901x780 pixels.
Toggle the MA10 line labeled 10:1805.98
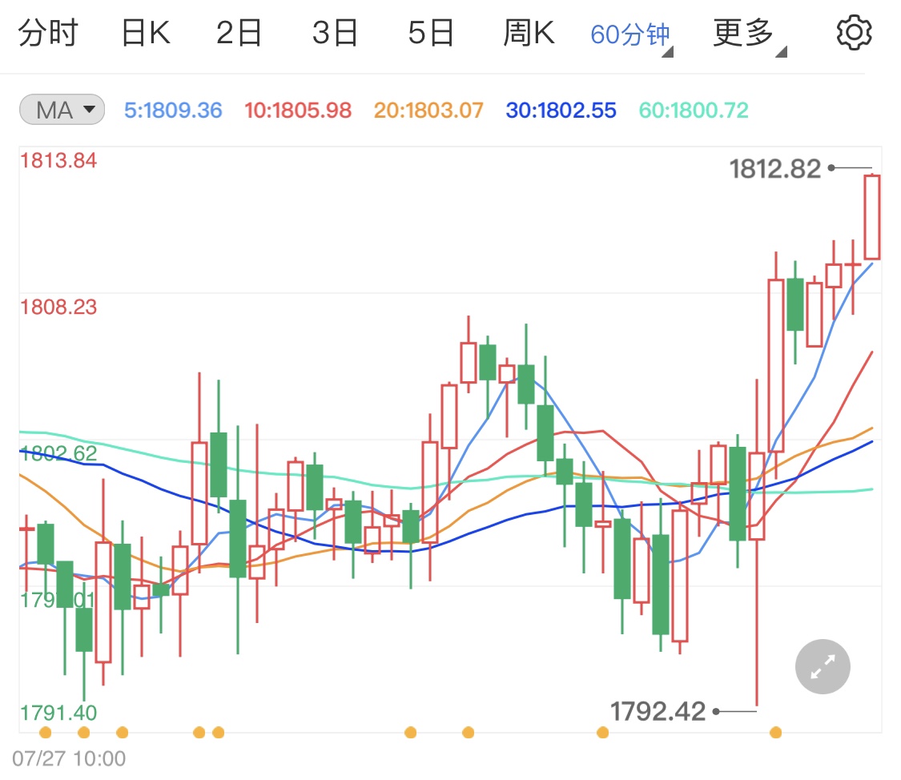tap(299, 111)
